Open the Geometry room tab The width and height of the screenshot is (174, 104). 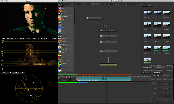(x=116, y=4)
